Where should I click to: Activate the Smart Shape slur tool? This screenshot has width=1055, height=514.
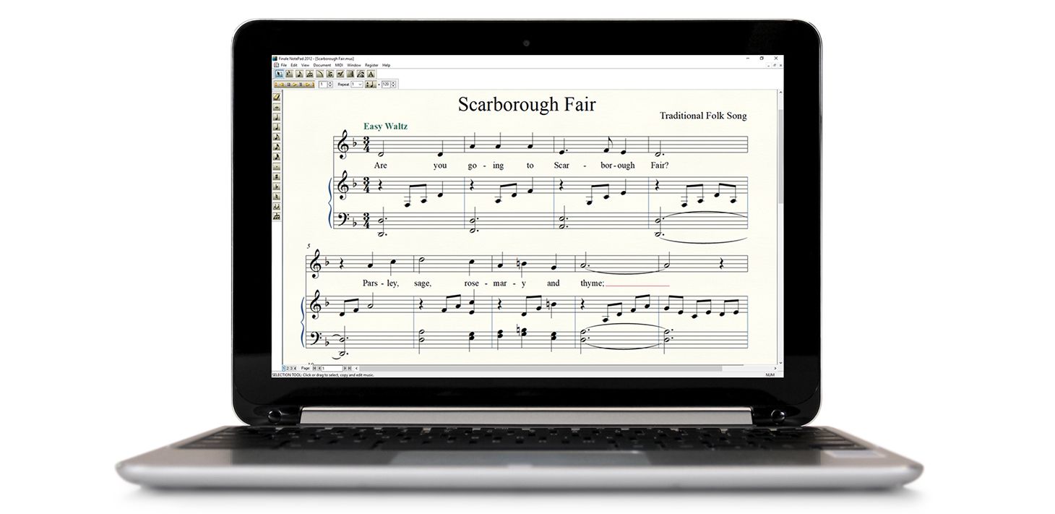click(x=320, y=74)
